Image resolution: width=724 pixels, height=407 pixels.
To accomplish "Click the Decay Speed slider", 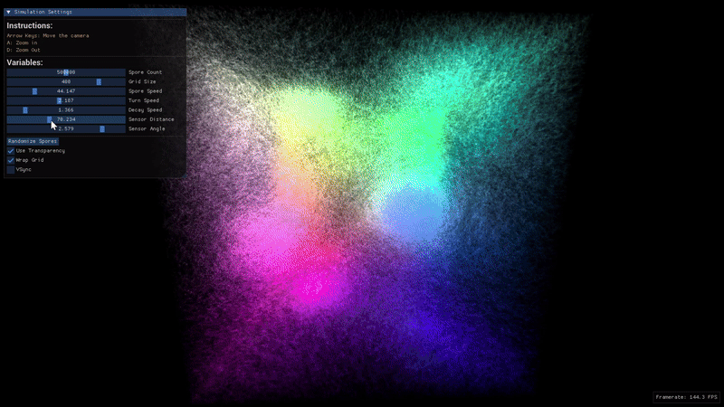I will tap(66, 110).
